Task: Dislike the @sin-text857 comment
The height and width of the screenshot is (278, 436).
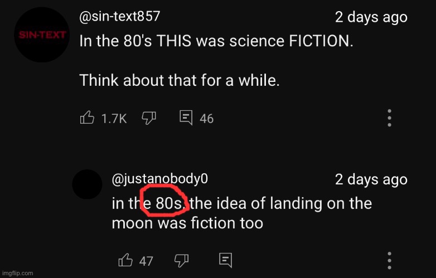Action: pyautogui.click(x=149, y=118)
